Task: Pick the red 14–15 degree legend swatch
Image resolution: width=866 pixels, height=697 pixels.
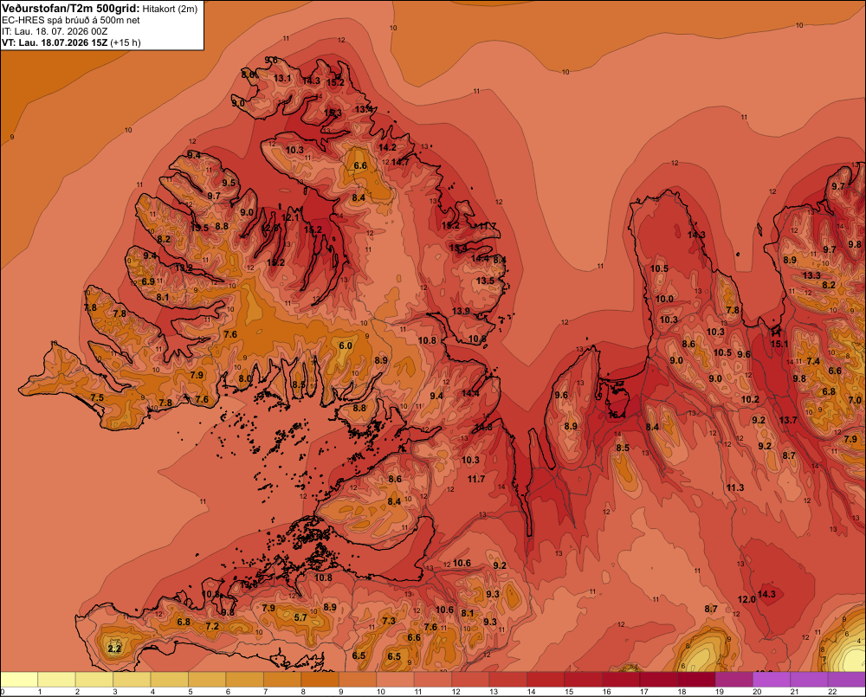Action: 546,680
